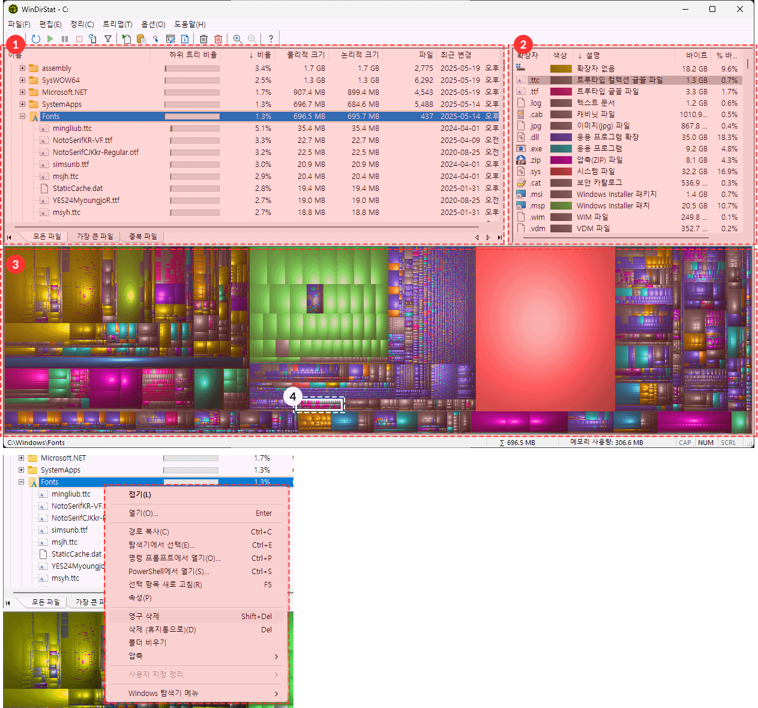Click the .exe extension application icon
This screenshot has width=758, height=708.
521,148
